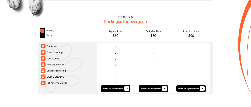Select the Regular Plans column heading
This screenshot has height=107, width=251.
coord(115,31)
